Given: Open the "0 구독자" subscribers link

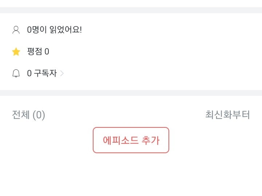Looking at the screenshot, I should (x=42, y=73).
